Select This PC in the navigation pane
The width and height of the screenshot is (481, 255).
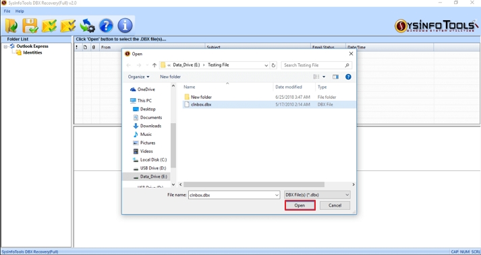141,100
